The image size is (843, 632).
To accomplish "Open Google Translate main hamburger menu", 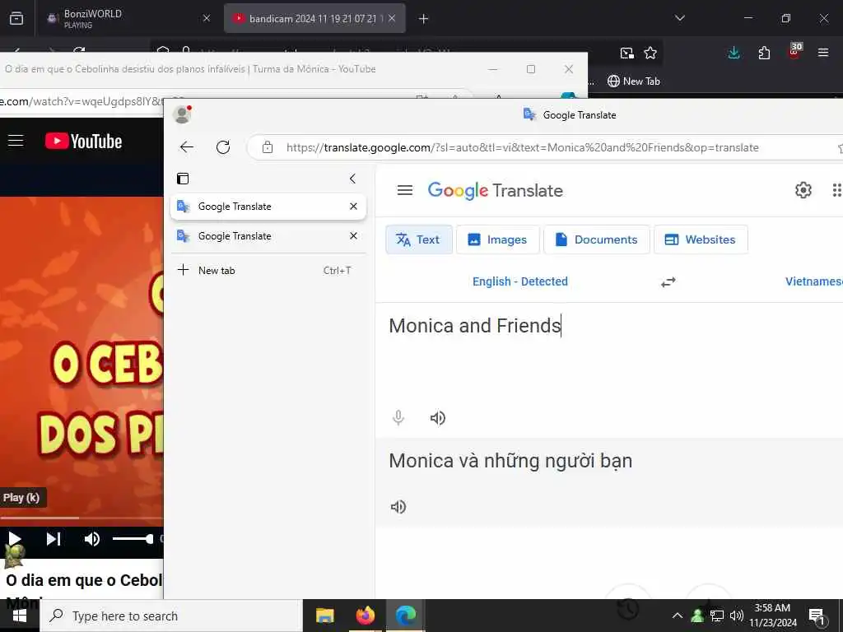I will coord(405,190).
